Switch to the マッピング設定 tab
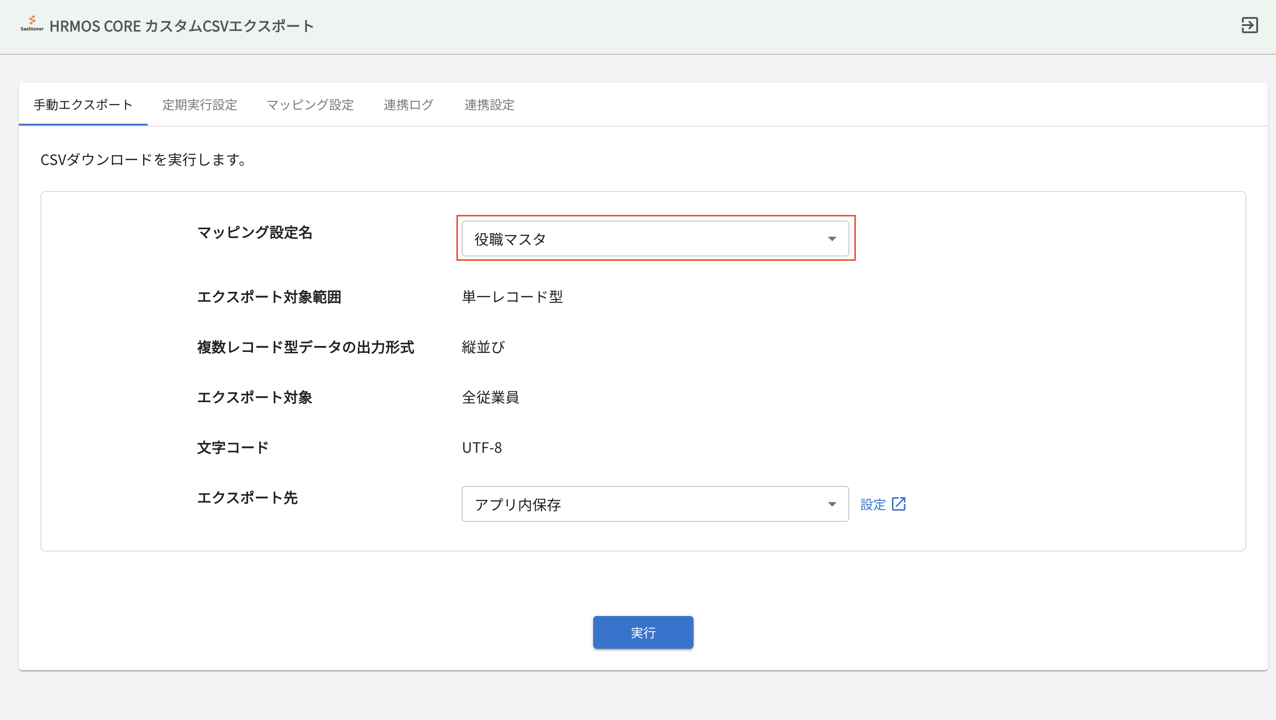Screen dimensions: 1276x720 pos(310,105)
